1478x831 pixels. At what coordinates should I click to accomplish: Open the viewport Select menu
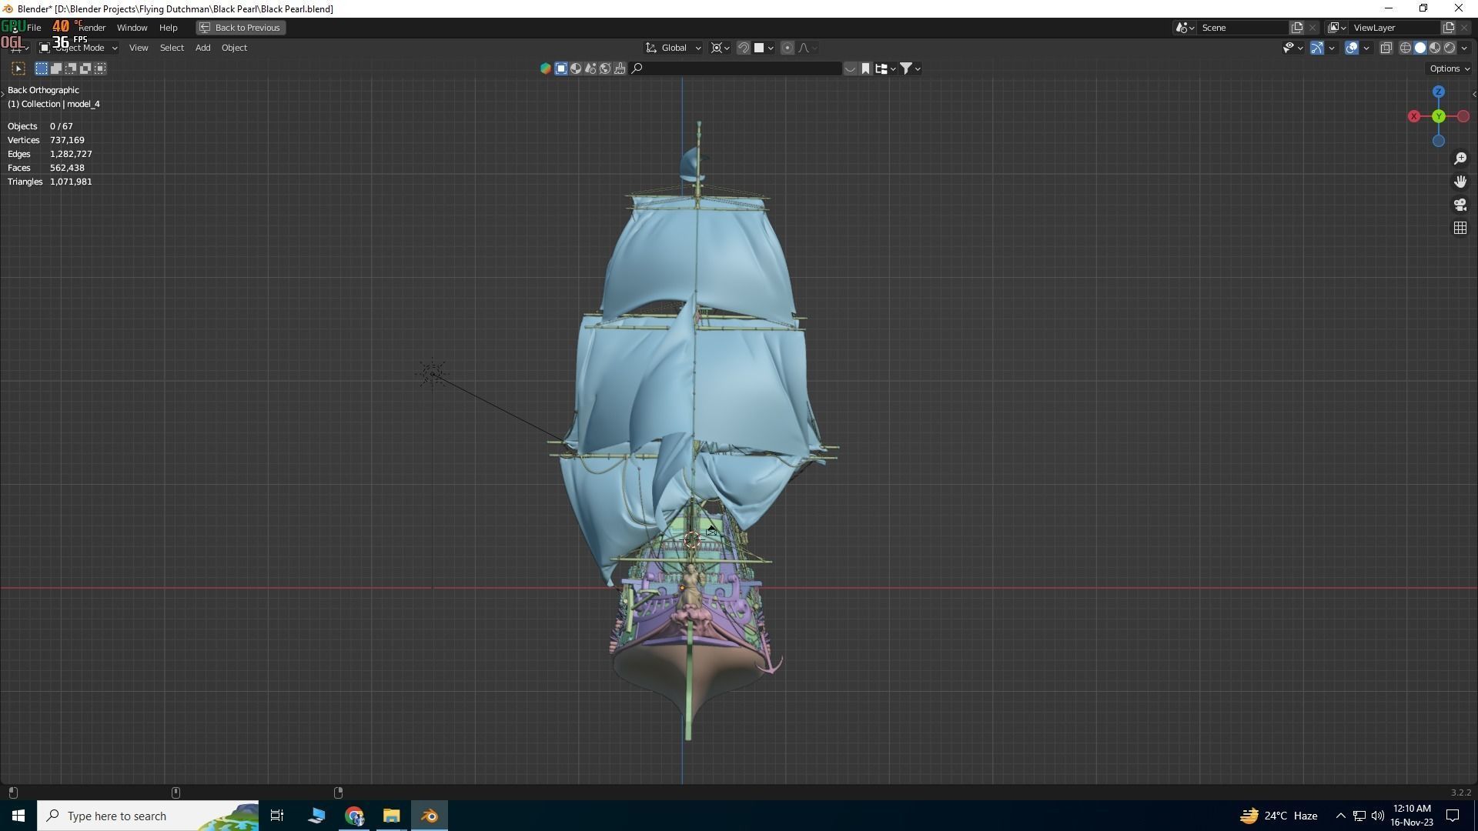(x=172, y=48)
